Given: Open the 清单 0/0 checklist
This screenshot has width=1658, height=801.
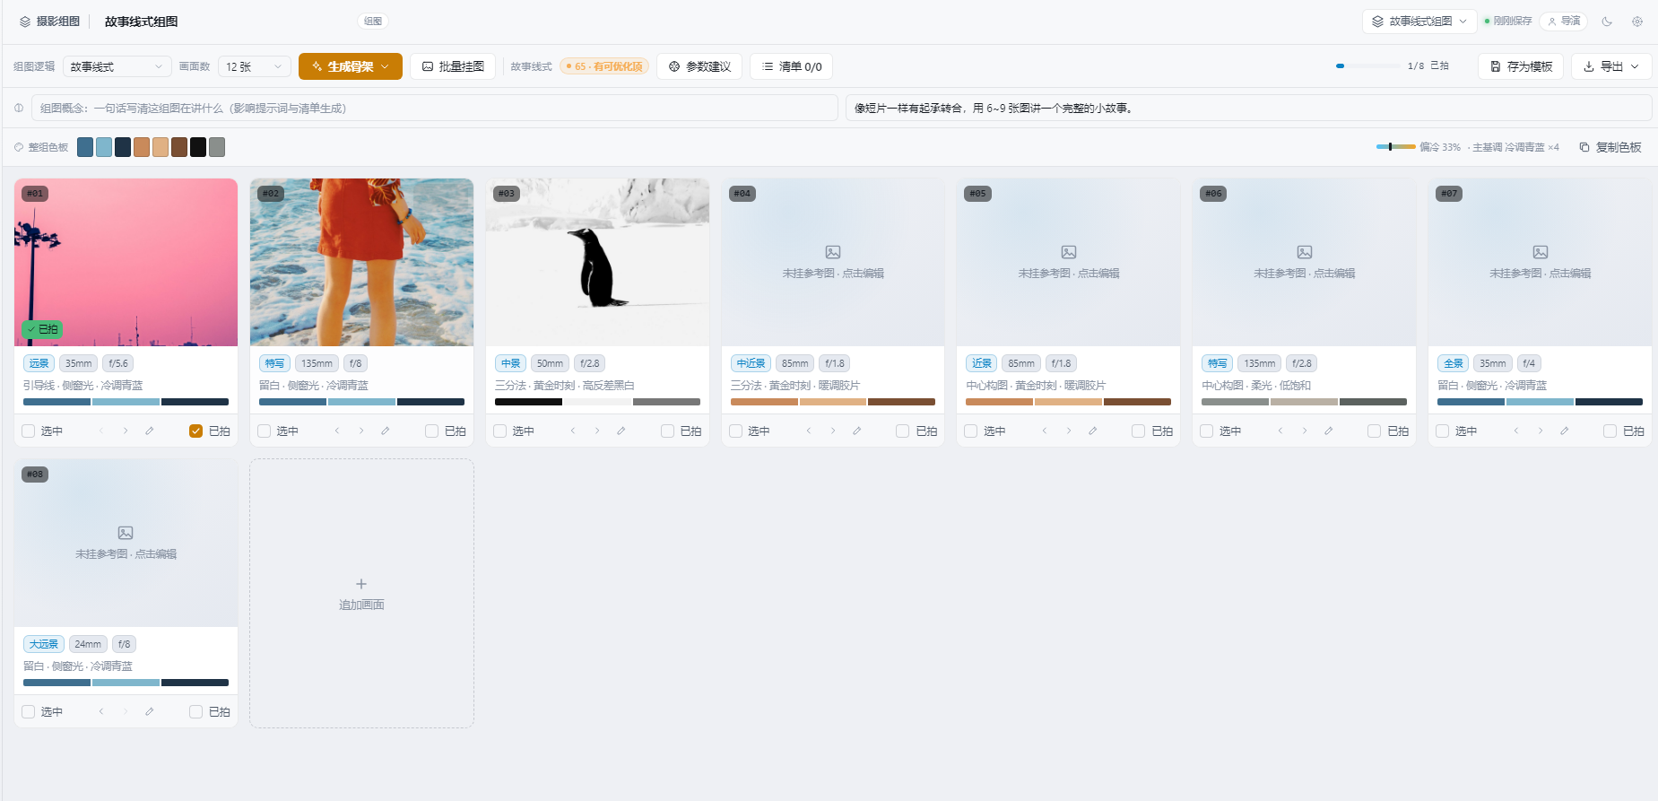Looking at the screenshot, I should [x=792, y=66].
